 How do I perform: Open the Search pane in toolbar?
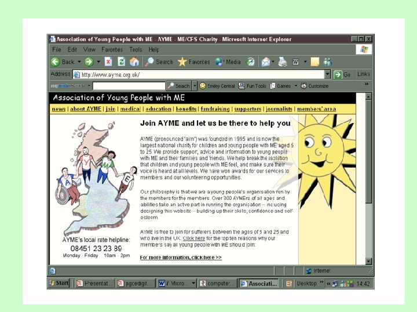click(159, 62)
